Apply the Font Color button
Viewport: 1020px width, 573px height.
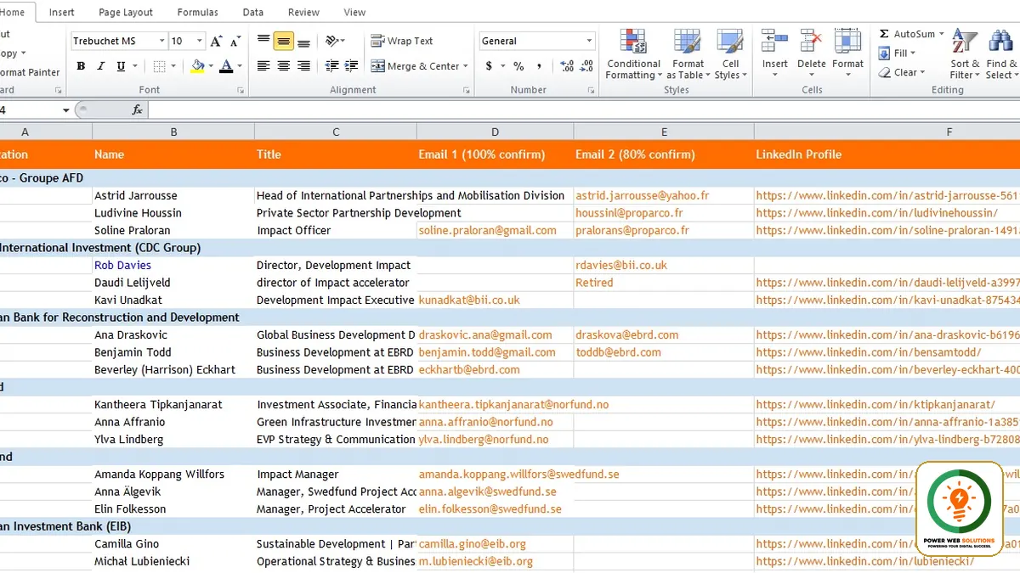[225, 66]
